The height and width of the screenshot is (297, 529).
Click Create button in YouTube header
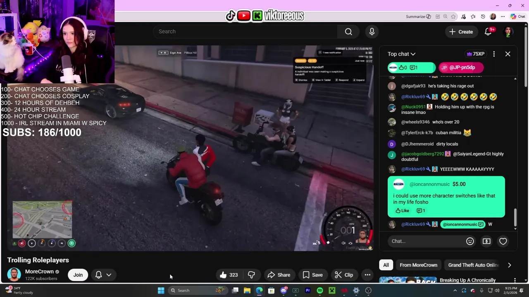pos(461,32)
